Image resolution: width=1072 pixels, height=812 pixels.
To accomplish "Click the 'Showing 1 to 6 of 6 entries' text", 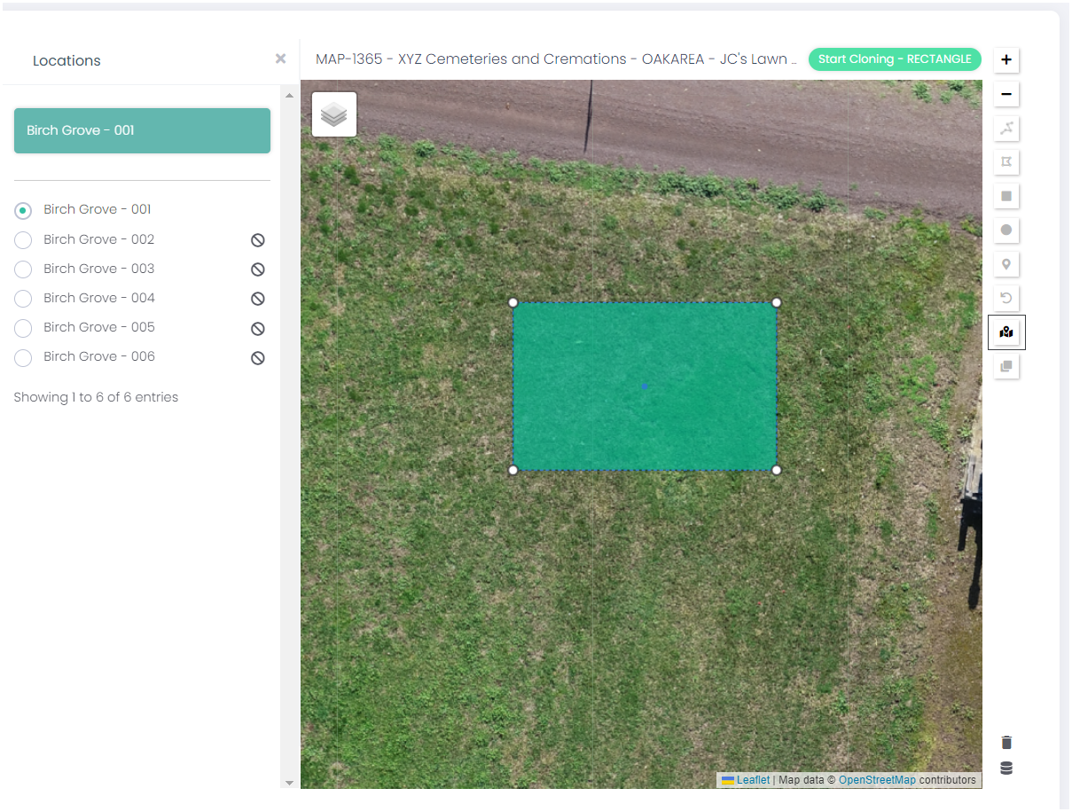I will [x=96, y=397].
